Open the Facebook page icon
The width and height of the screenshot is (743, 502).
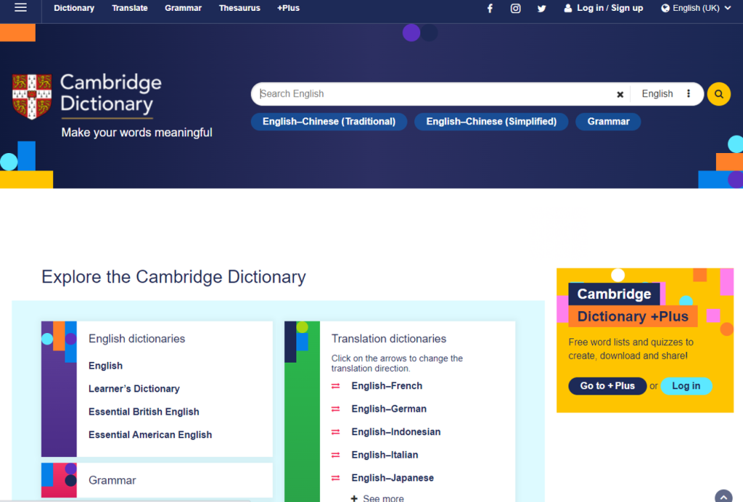(490, 9)
